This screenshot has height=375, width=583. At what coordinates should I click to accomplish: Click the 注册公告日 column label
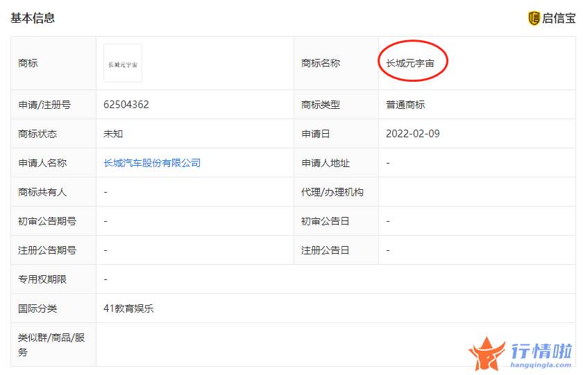click(326, 250)
